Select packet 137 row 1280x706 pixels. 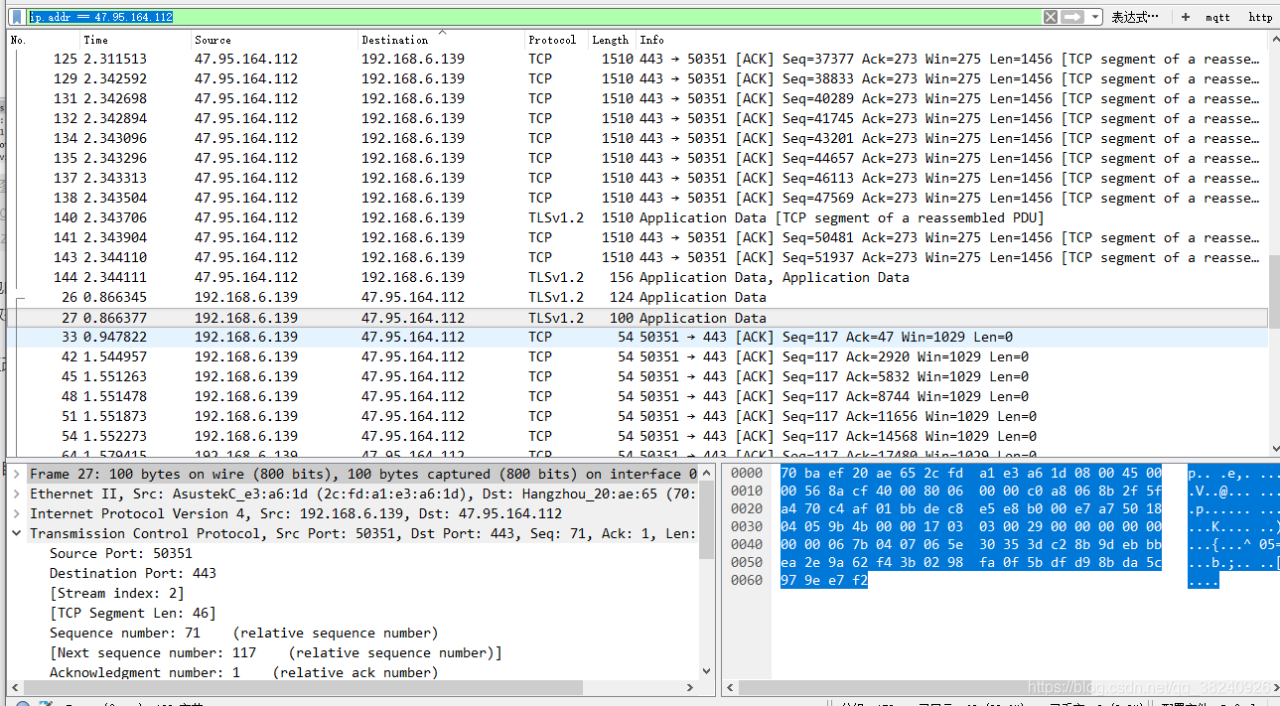tap(637, 178)
